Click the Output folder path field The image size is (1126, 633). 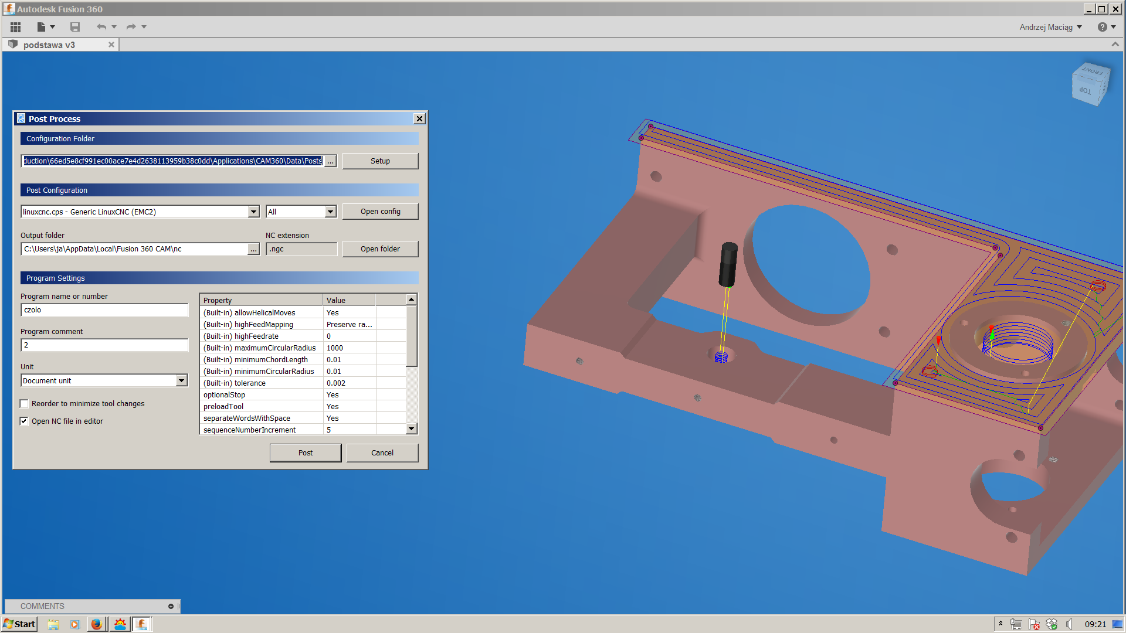point(134,249)
